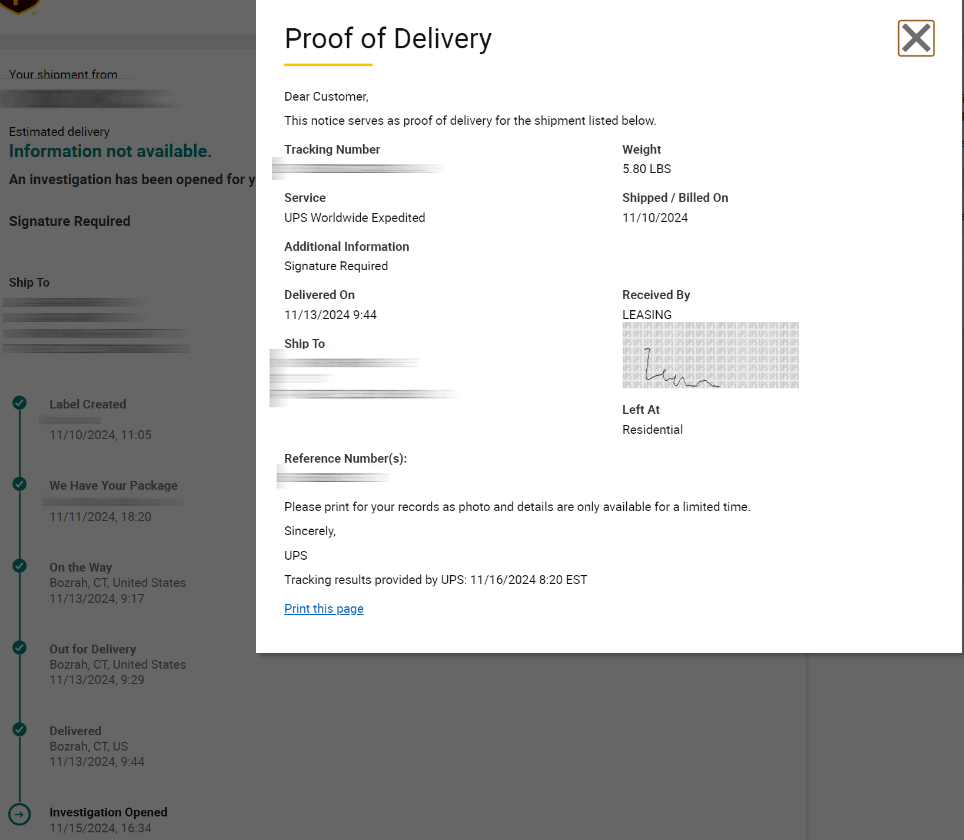This screenshot has width=964, height=840.
Task: Close the Proof of Delivery dialog
Action: pos(916,38)
